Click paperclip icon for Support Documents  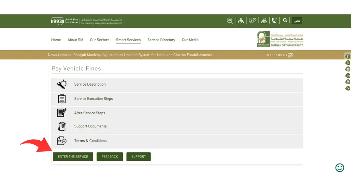62,126
